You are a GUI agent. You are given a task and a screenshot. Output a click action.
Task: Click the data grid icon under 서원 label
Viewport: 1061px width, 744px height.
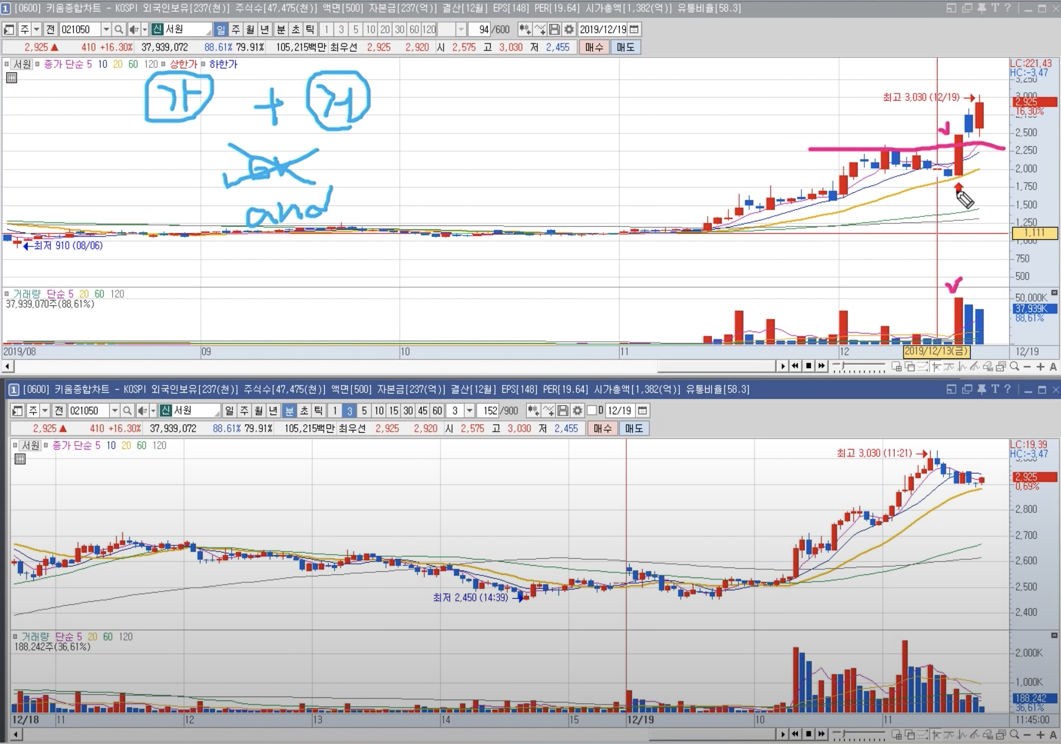pos(11,78)
